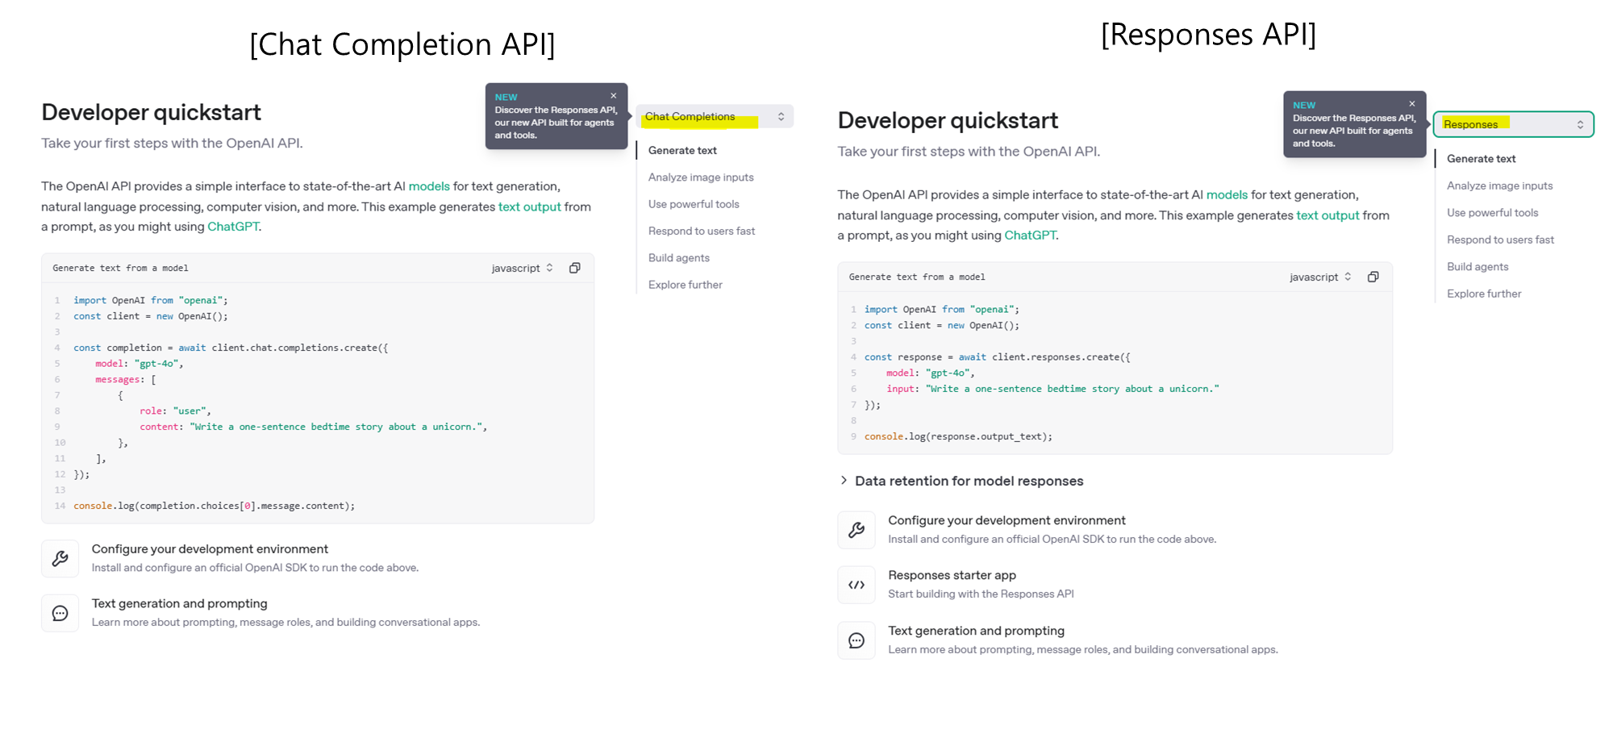Follow the ChatGPT link in Responses panel
Viewport: 1613px width, 742px height.
(x=1030, y=236)
